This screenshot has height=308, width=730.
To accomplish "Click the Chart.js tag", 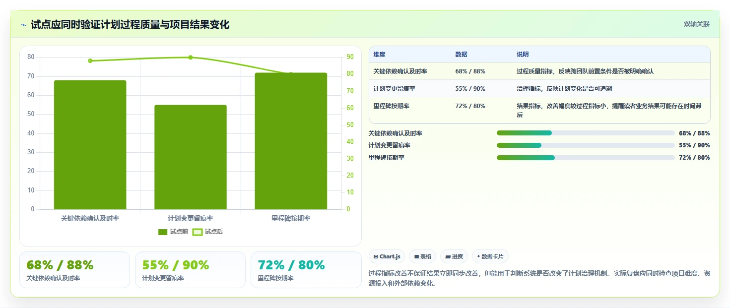I will (387, 256).
